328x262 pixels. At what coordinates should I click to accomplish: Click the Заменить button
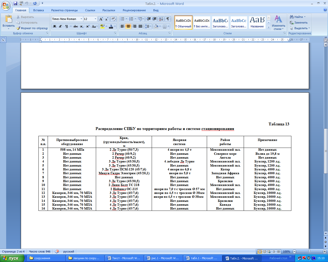coord(299,23)
